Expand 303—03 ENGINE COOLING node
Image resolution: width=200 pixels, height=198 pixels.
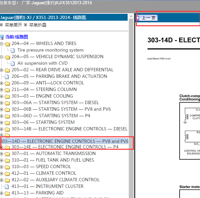pos(1,97)
